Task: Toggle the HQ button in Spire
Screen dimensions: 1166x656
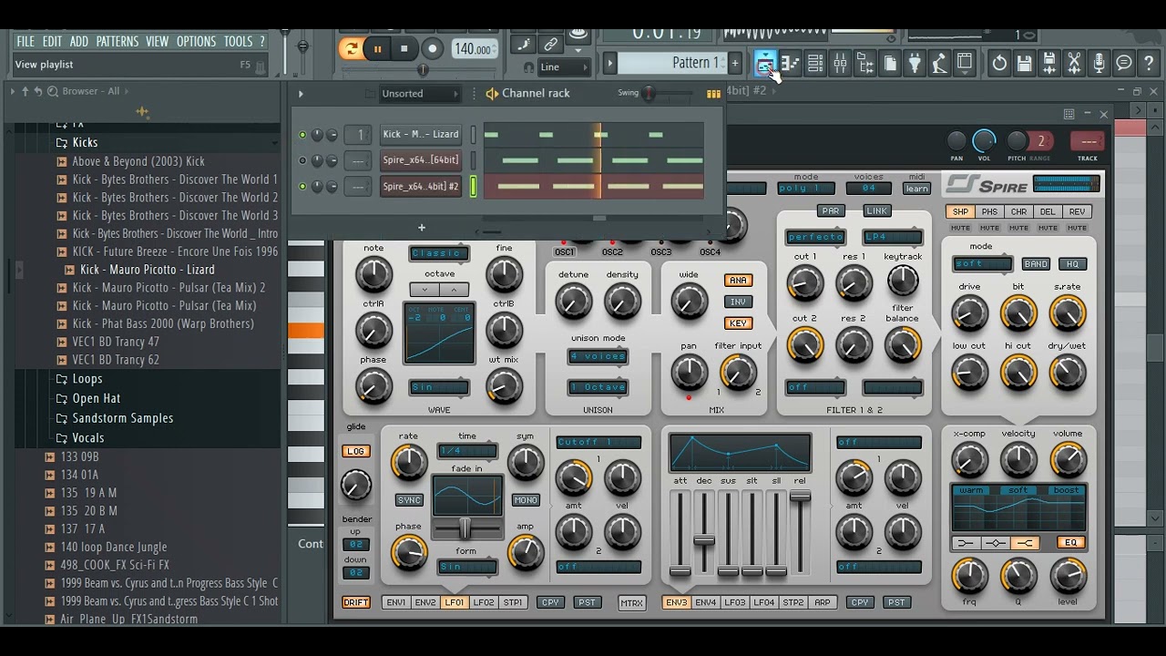Action: coord(1072,264)
